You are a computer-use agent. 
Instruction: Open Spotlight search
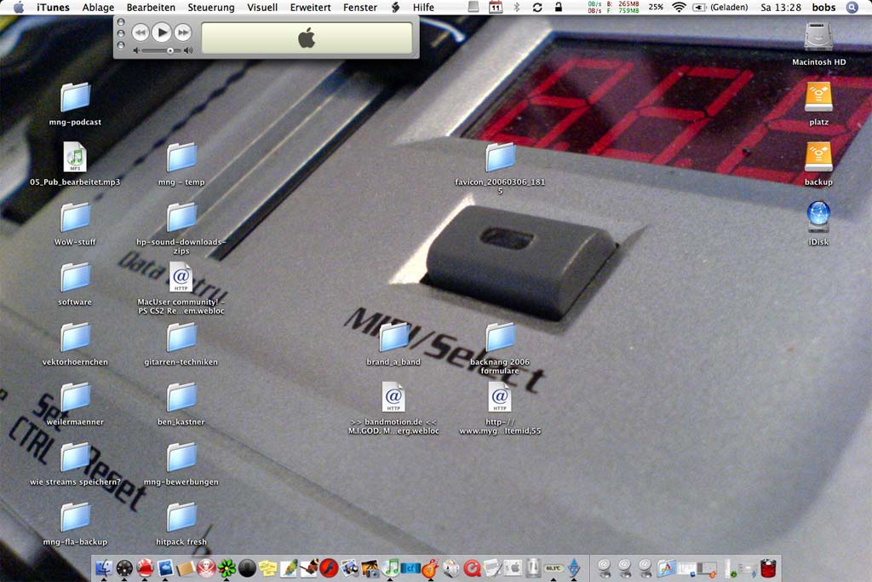[x=852, y=7]
